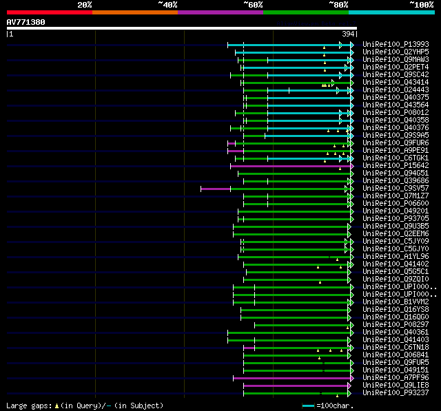Open hit UniRef100_Q2YHP5
The width and height of the screenshot is (441, 411).
(396, 52)
